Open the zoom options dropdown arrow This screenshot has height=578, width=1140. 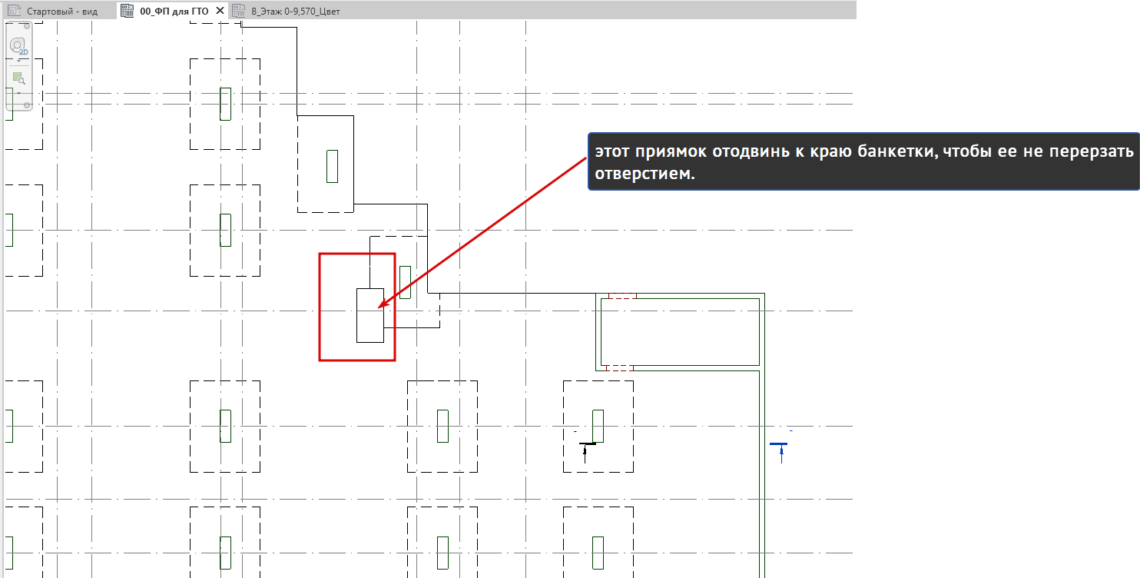point(18,92)
